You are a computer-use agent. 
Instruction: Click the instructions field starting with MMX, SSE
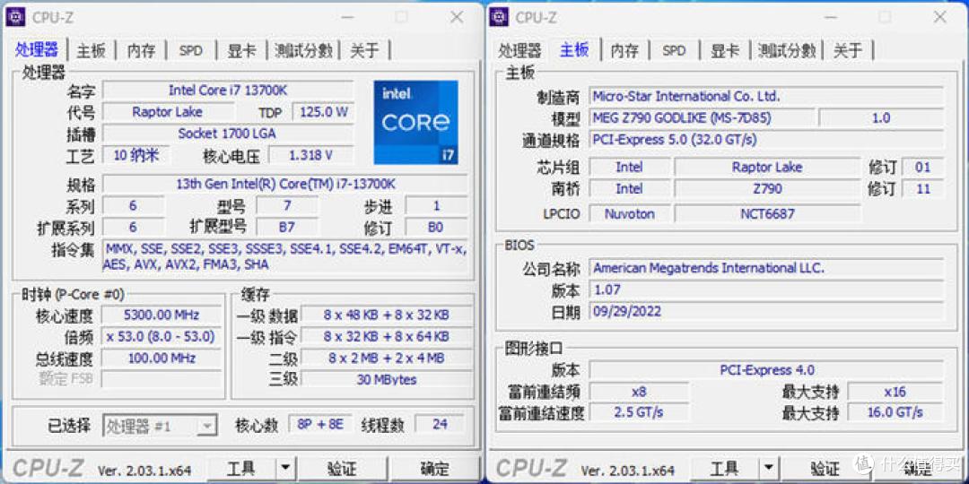click(x=285, y=257)
